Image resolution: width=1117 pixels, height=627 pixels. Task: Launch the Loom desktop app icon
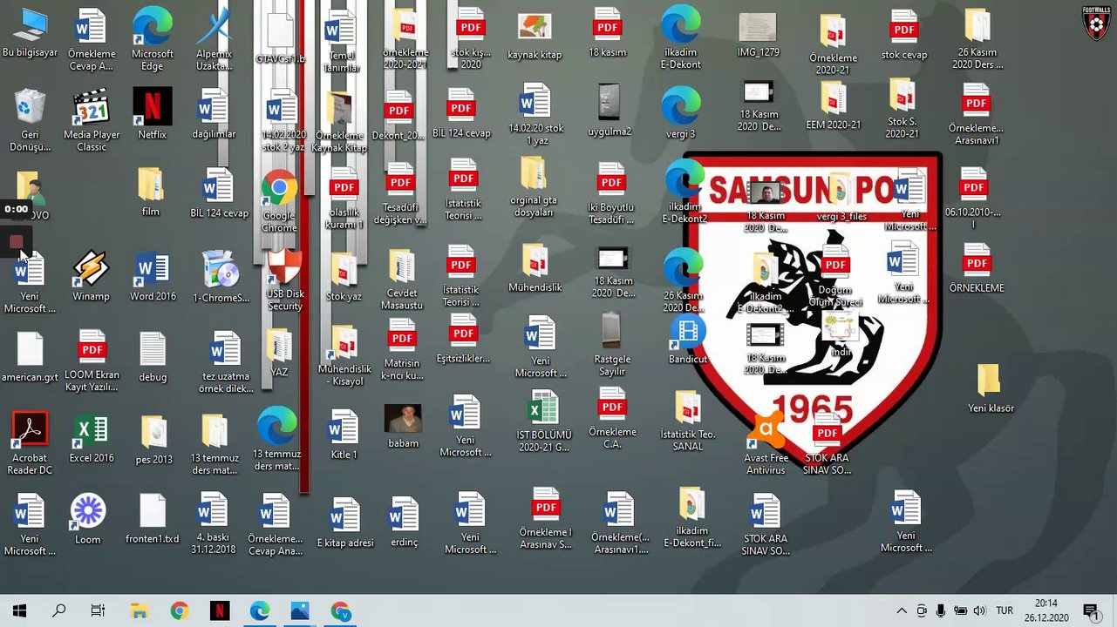click(x=87, y=520)
